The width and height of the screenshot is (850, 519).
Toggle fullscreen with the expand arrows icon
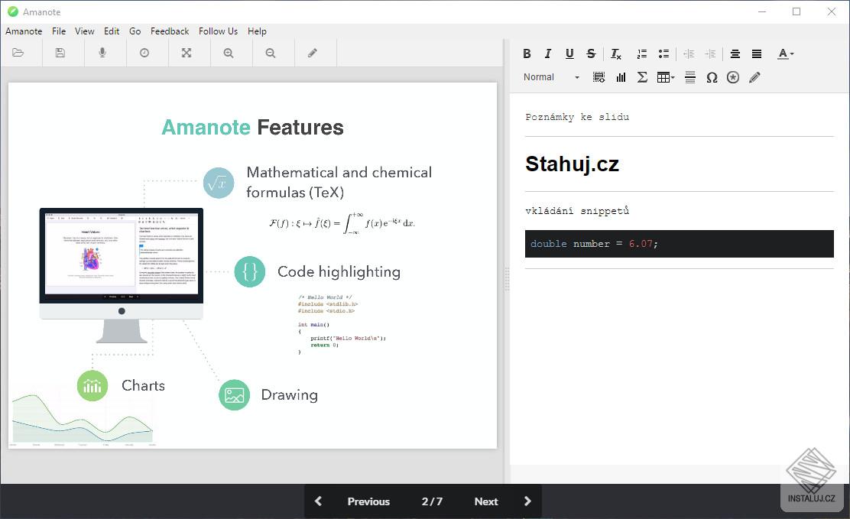point(187,53)
